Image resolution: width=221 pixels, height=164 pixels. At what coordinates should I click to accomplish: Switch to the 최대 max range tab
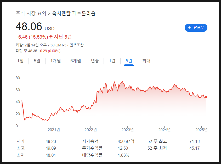coord(146,61)
